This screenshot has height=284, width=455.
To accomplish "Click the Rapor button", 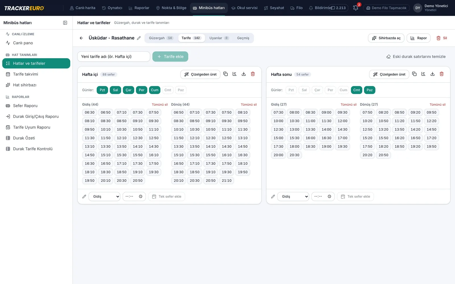I will (x=419, y=38).
